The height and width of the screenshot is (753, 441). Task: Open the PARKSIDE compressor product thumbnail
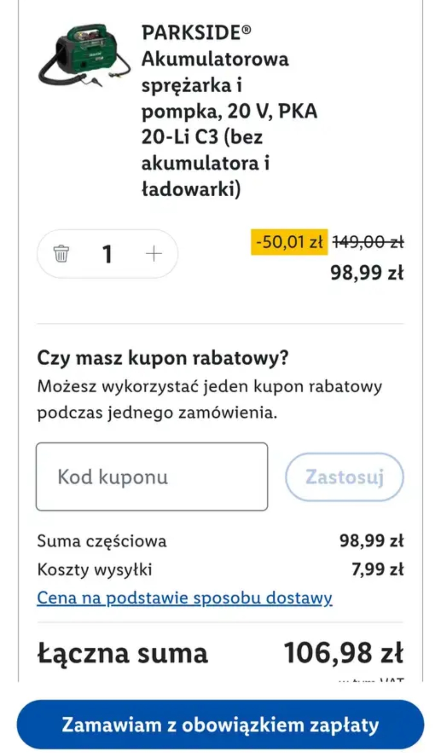pyautogui.click(x=85, y=55)
